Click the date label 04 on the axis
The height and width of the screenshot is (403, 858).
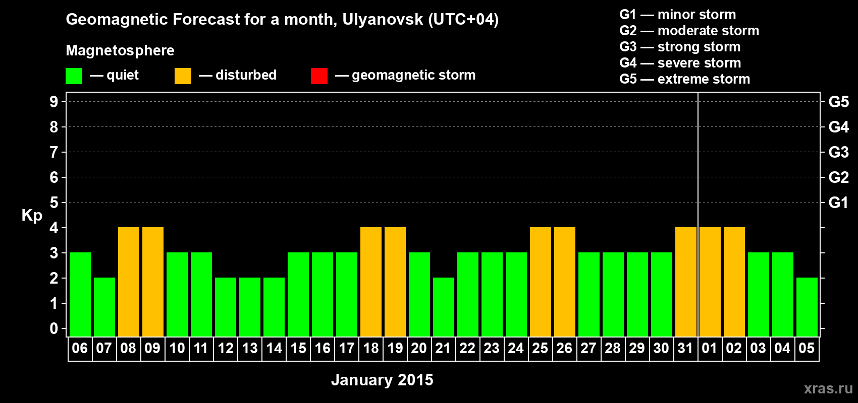coord(782,349)
